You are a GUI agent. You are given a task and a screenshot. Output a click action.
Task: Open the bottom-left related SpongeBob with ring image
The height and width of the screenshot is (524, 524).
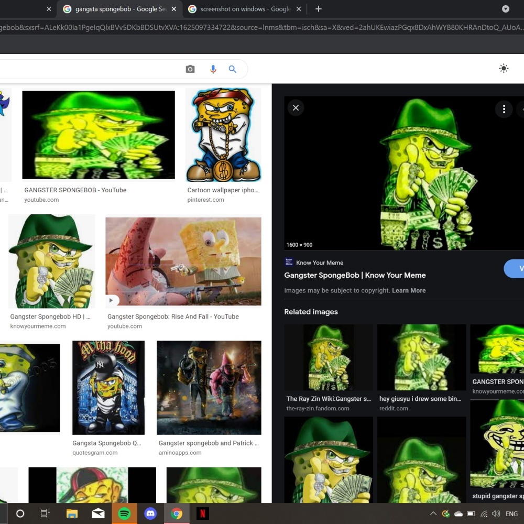tap(329, 460)
